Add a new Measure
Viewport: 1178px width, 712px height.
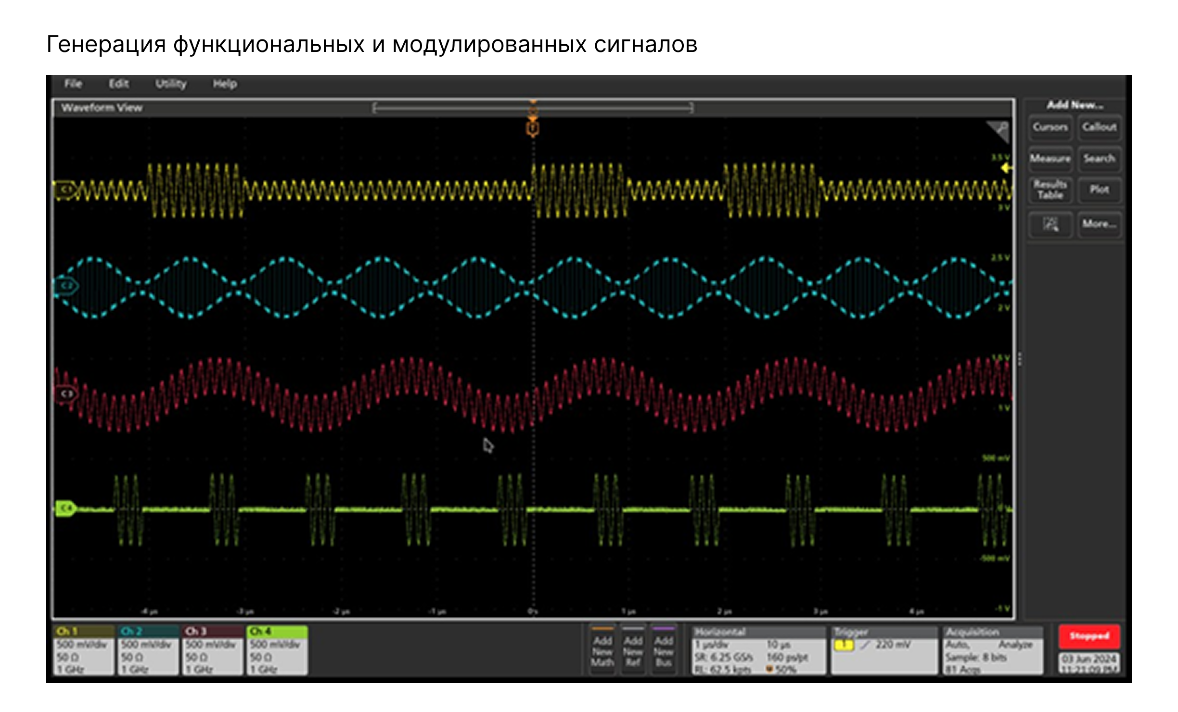click(x=1050, y=159)
